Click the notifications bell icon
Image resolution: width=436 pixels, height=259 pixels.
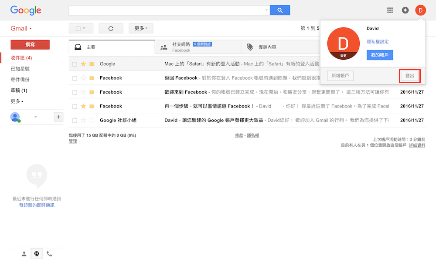[x=405, y=10]
